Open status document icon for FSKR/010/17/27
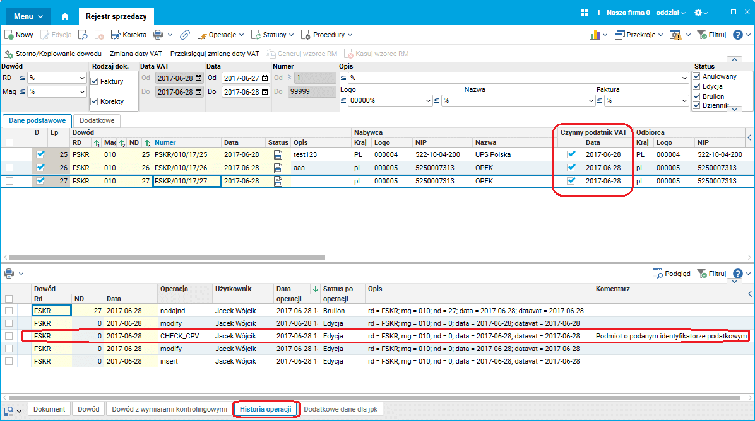 pyautogui.click(x=278, y=181)
